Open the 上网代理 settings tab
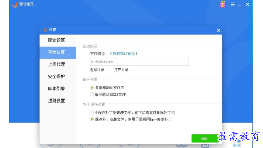Image resolution: width=263 pixels, height=148 pixels. click(x=58, y=65)
